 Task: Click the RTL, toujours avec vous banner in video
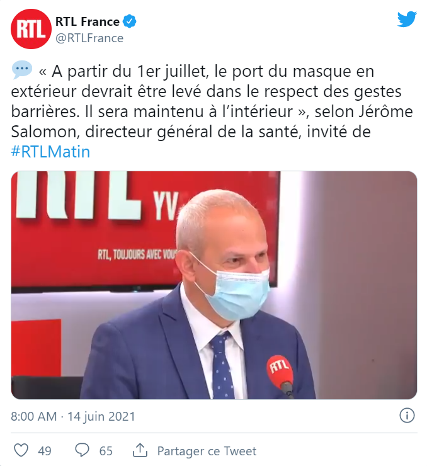tap(137, 254)
